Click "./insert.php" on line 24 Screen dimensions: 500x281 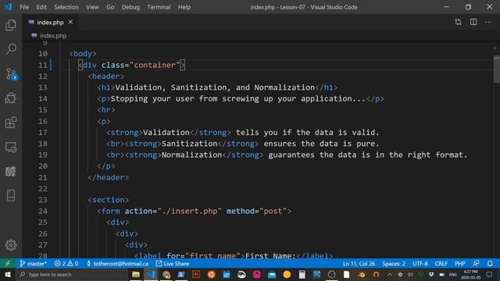tap(189, 211)
